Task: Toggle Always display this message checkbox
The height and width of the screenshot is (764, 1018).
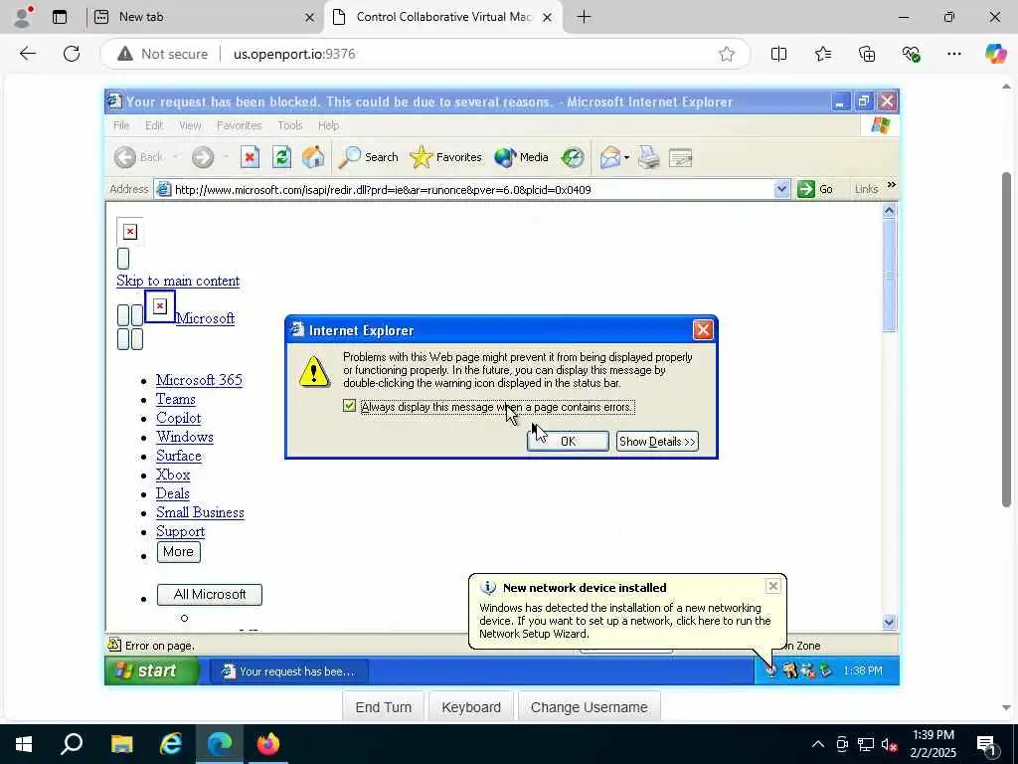Action: tap(349, 406)
